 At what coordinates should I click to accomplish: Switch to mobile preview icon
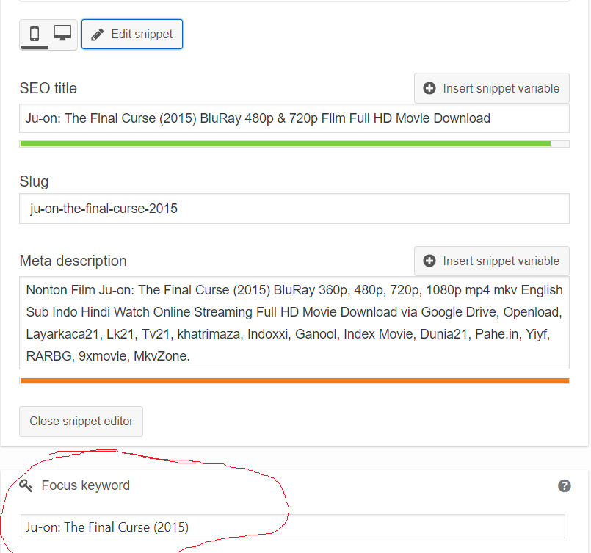[x=35, y=34]
